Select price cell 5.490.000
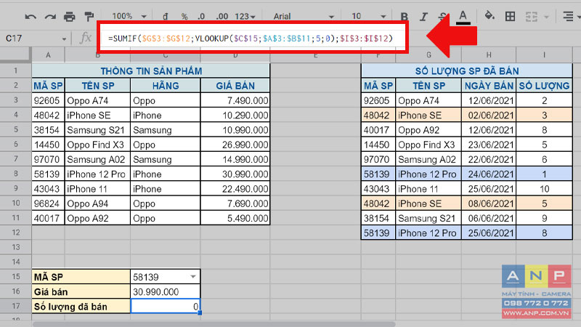581x327 pixels. pyautogui.click(x=235, y=219)
